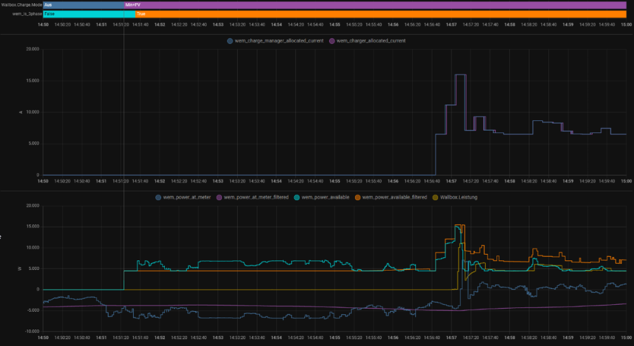Click the wem_power_at_meter_filtered legend color dot
This screenshot has width=634, height=346.
pyautogui.click(x=219, y=197)
